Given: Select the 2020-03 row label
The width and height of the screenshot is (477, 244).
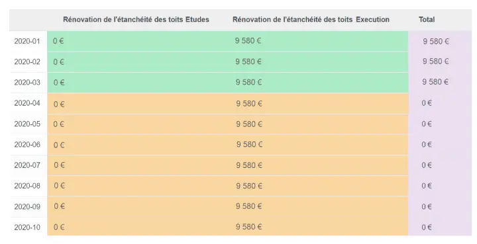Looking at the screenshot, I should point(27,82).
